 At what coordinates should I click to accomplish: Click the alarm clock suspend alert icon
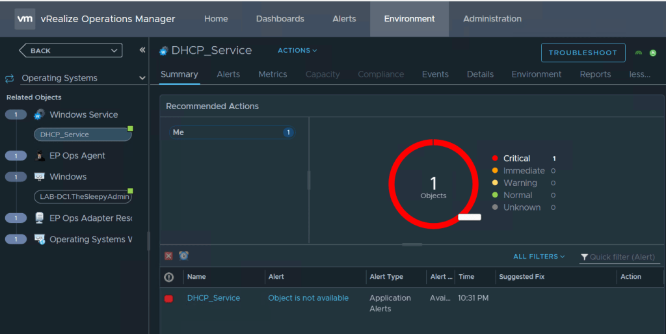183,256
